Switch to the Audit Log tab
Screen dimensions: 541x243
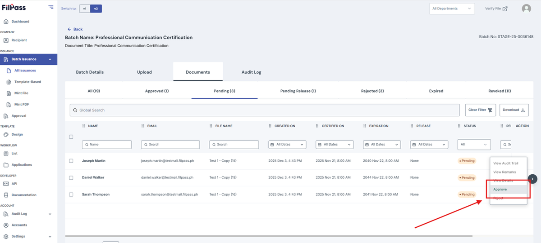click(251, 72)
